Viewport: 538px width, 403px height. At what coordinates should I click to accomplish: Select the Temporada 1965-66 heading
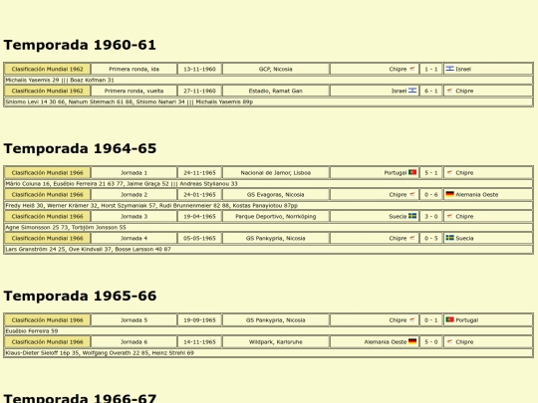[x=80, y=296]
